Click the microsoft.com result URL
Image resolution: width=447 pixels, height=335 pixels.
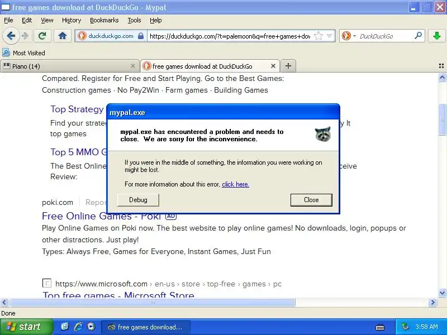168,284
